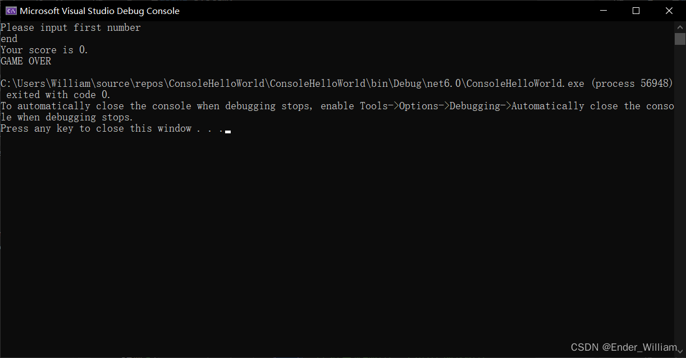Click the window title 'Microsoft Visual Studio Debug Console'
Viewport: 686px width, 358px height.
tap(100, 11)
